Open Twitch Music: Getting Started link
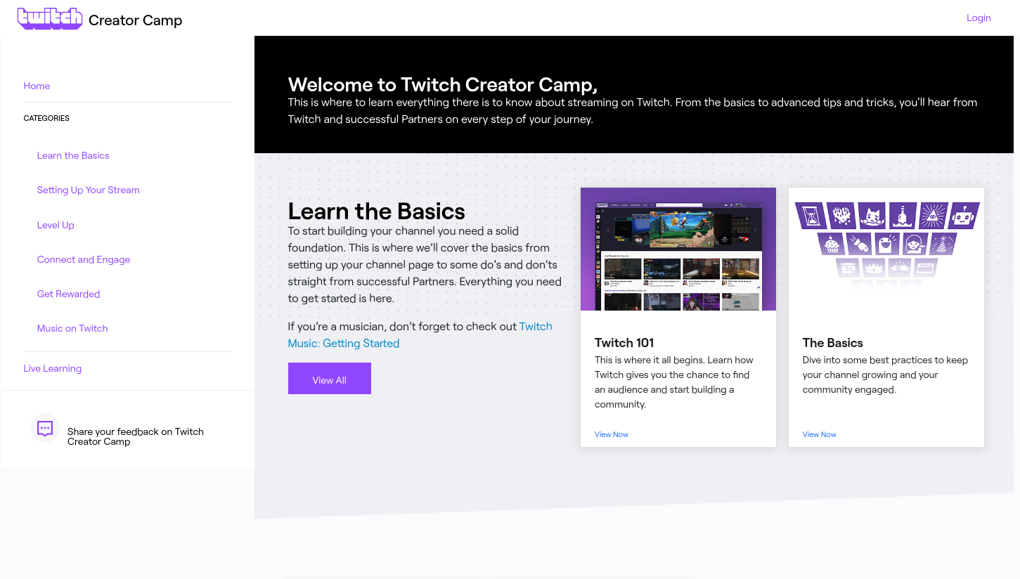1020x579 pixels. coord(420,334)
